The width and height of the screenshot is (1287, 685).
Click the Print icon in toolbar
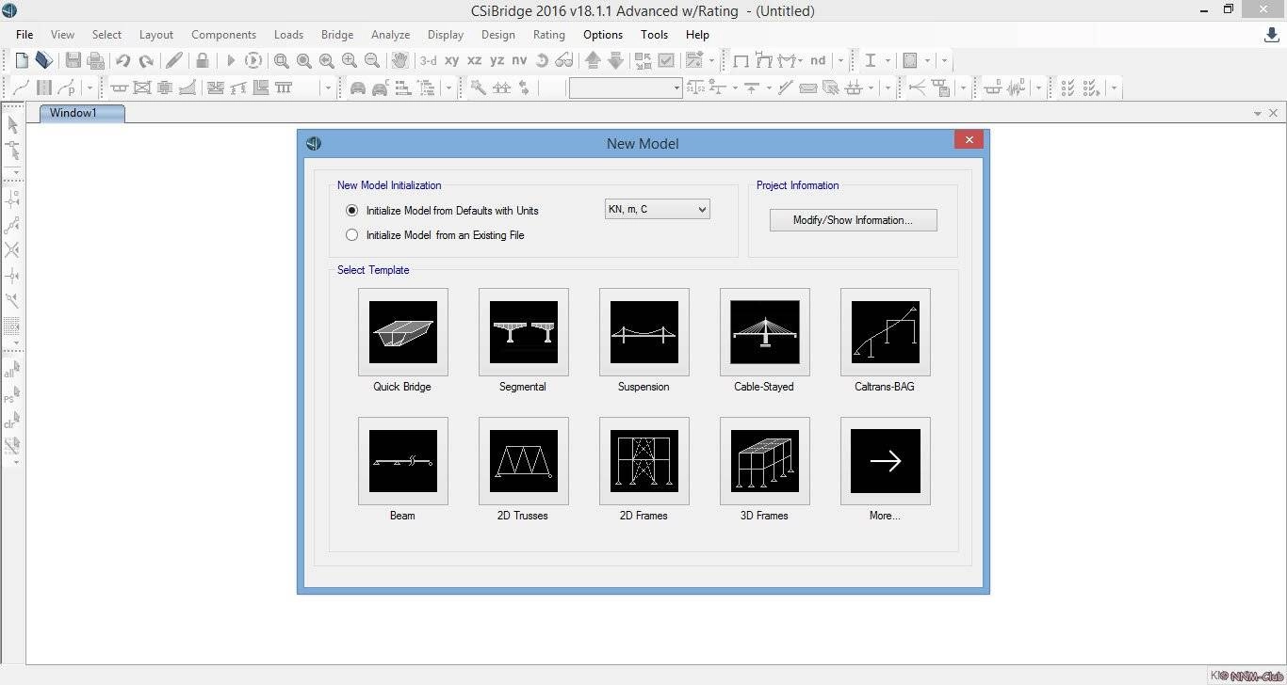[95, 60]
